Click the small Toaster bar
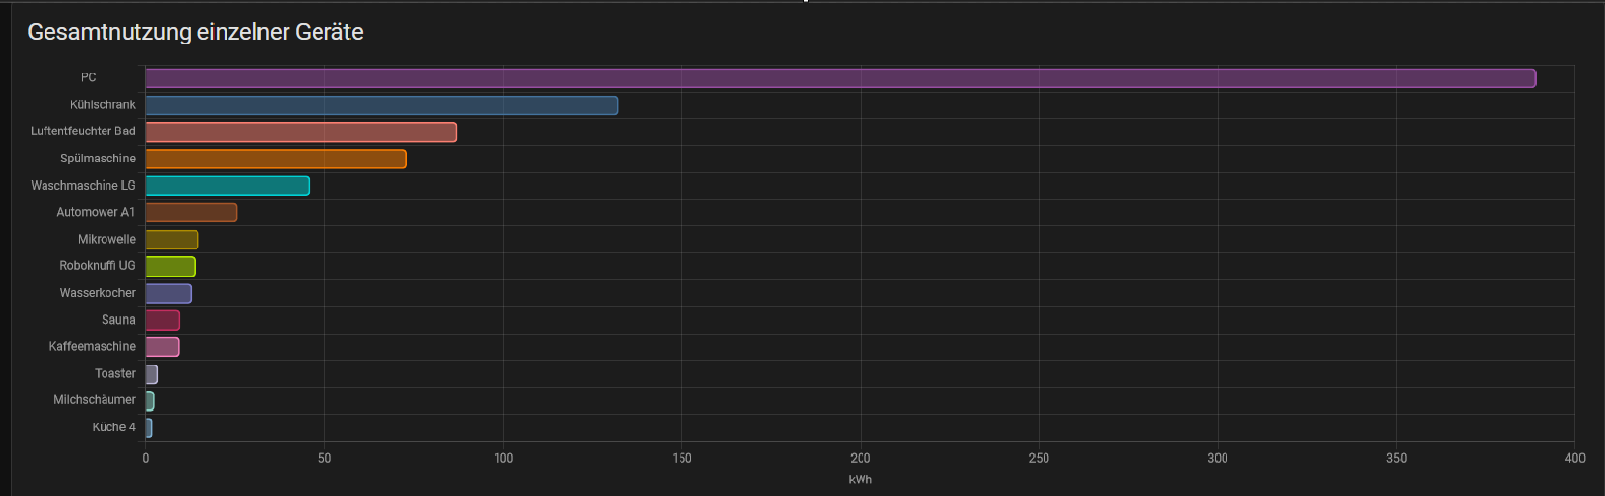The height and width of the screenshot is (496, 1605). tap(152, 374)
